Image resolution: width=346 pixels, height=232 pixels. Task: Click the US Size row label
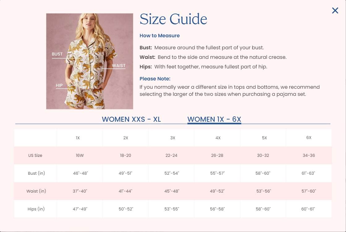coord(35,156)
